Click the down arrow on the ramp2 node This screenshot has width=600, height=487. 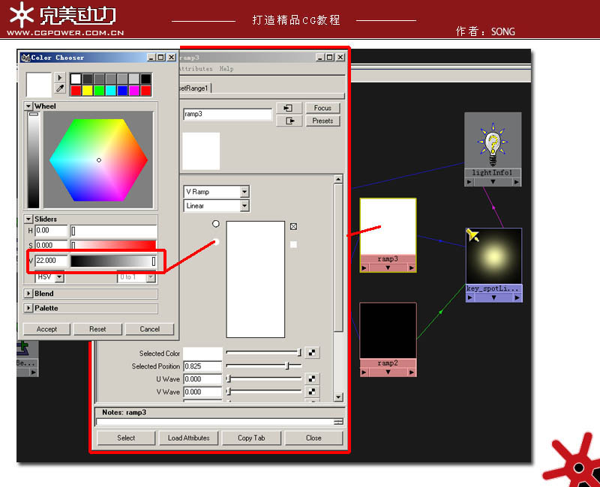point(388,372)
